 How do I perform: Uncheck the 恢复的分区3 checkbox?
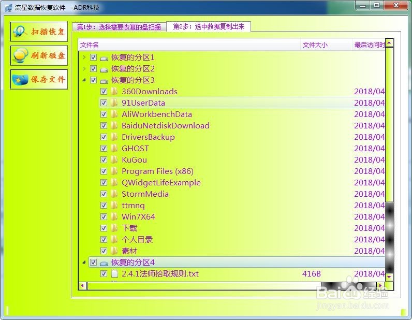coord(93,80)
